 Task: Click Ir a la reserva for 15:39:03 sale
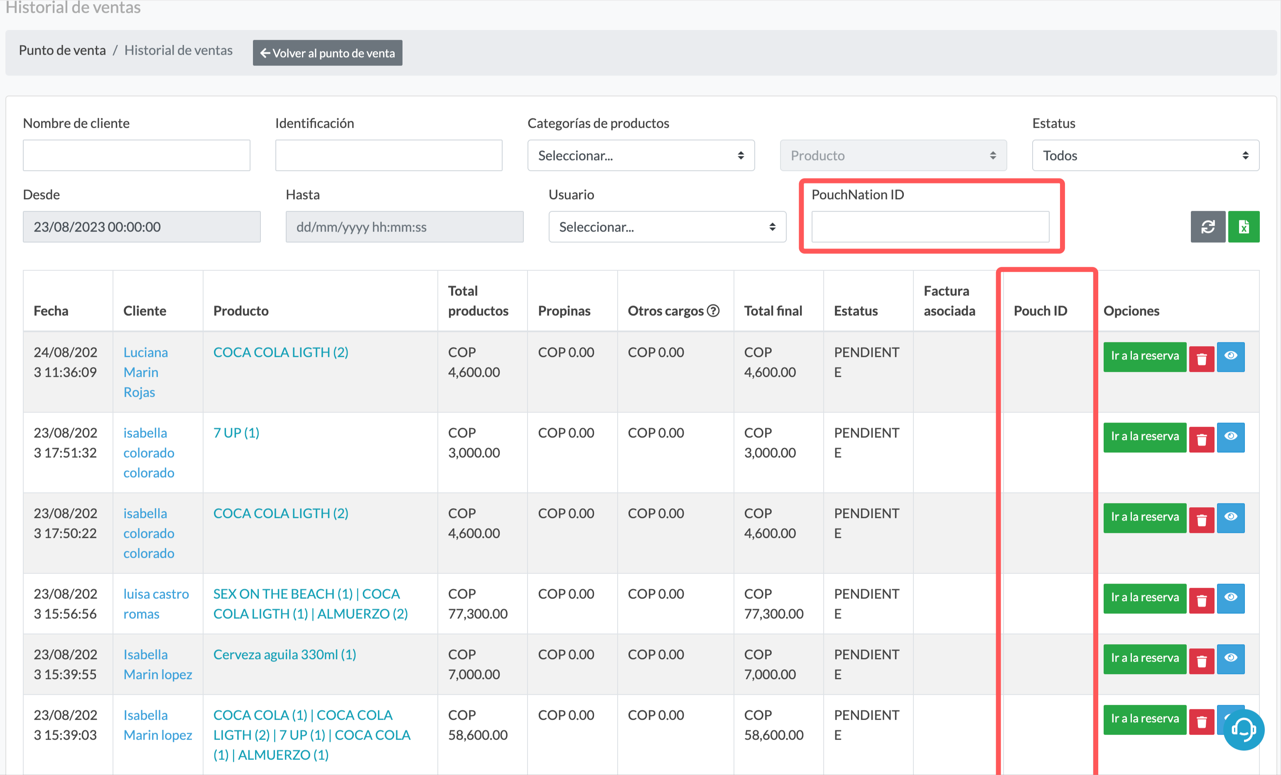(1145, 719)
